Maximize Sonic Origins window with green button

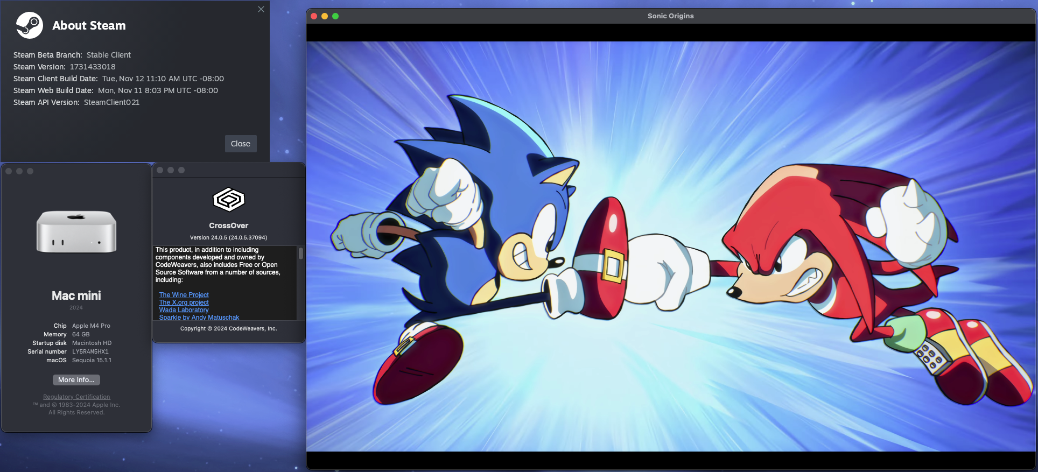(335, 16)
